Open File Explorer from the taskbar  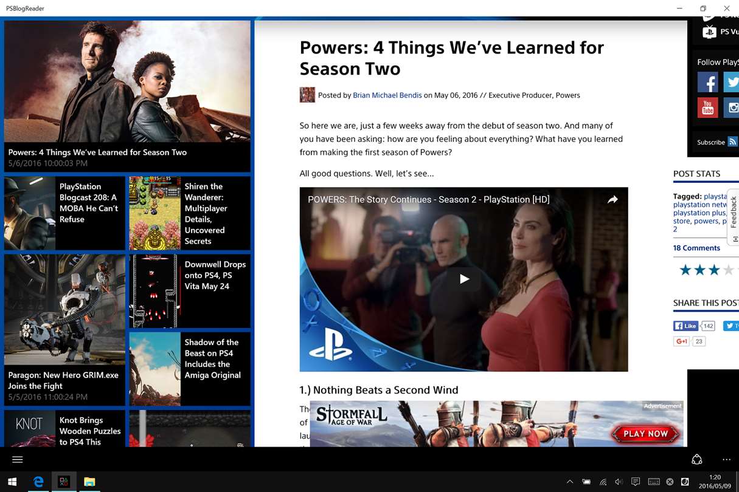[89, 482]
